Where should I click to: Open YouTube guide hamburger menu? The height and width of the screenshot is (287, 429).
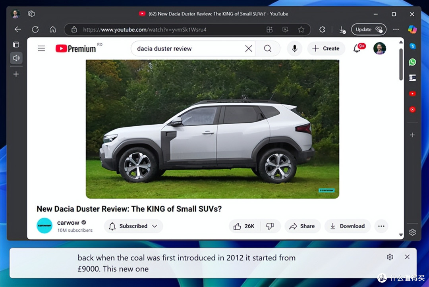pos(41,49)
